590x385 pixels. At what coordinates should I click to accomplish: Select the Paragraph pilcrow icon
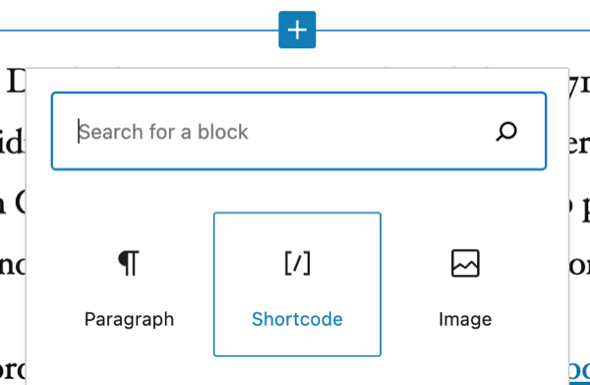pos(129,263)
